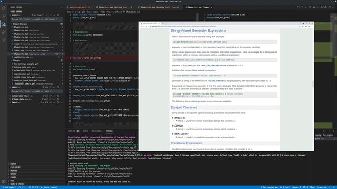
Task: Refresh the imgui repository
Action: (x=58, y=102)
